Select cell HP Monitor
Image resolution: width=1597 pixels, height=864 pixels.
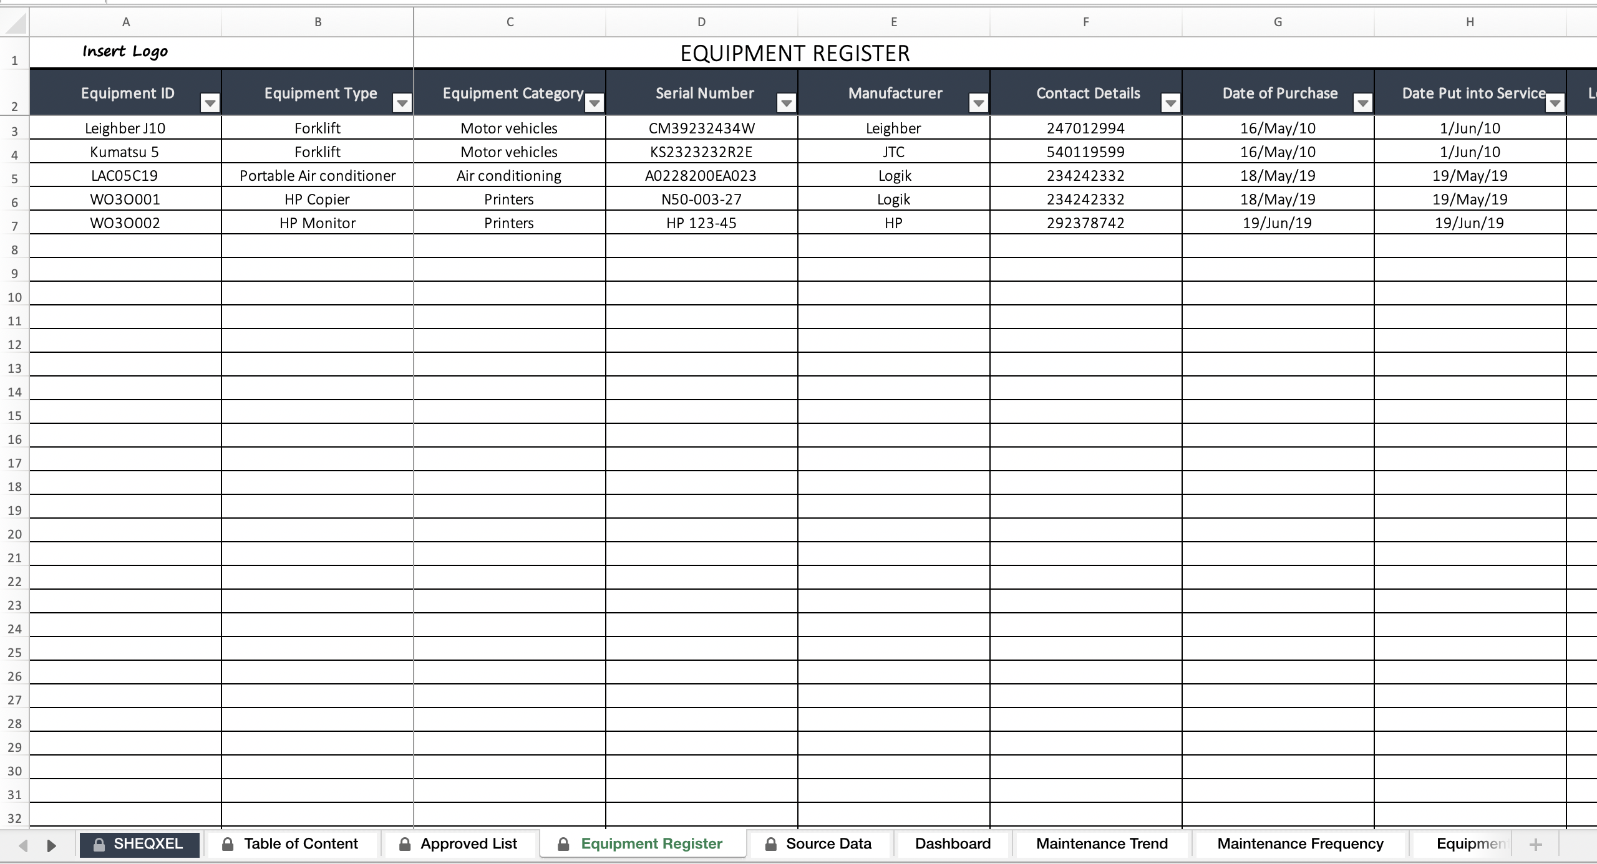coord(318,223)
